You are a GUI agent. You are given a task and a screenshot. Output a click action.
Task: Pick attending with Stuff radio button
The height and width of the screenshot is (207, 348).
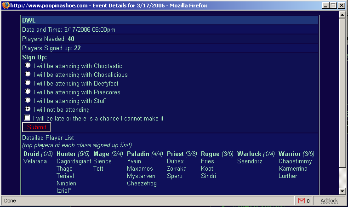[28, 100]
